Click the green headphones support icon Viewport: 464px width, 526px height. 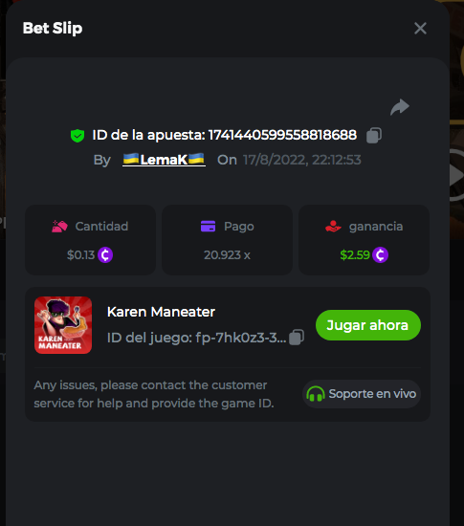(x=316, y=394)
